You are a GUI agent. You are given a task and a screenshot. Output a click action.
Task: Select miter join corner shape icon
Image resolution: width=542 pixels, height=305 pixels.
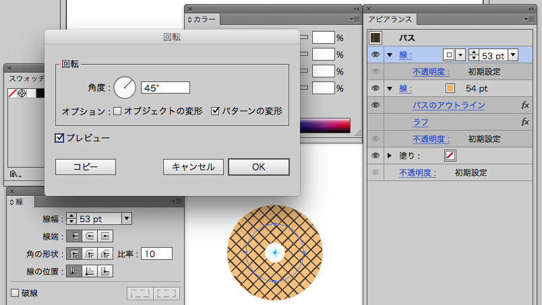click(x=74, y=254)
